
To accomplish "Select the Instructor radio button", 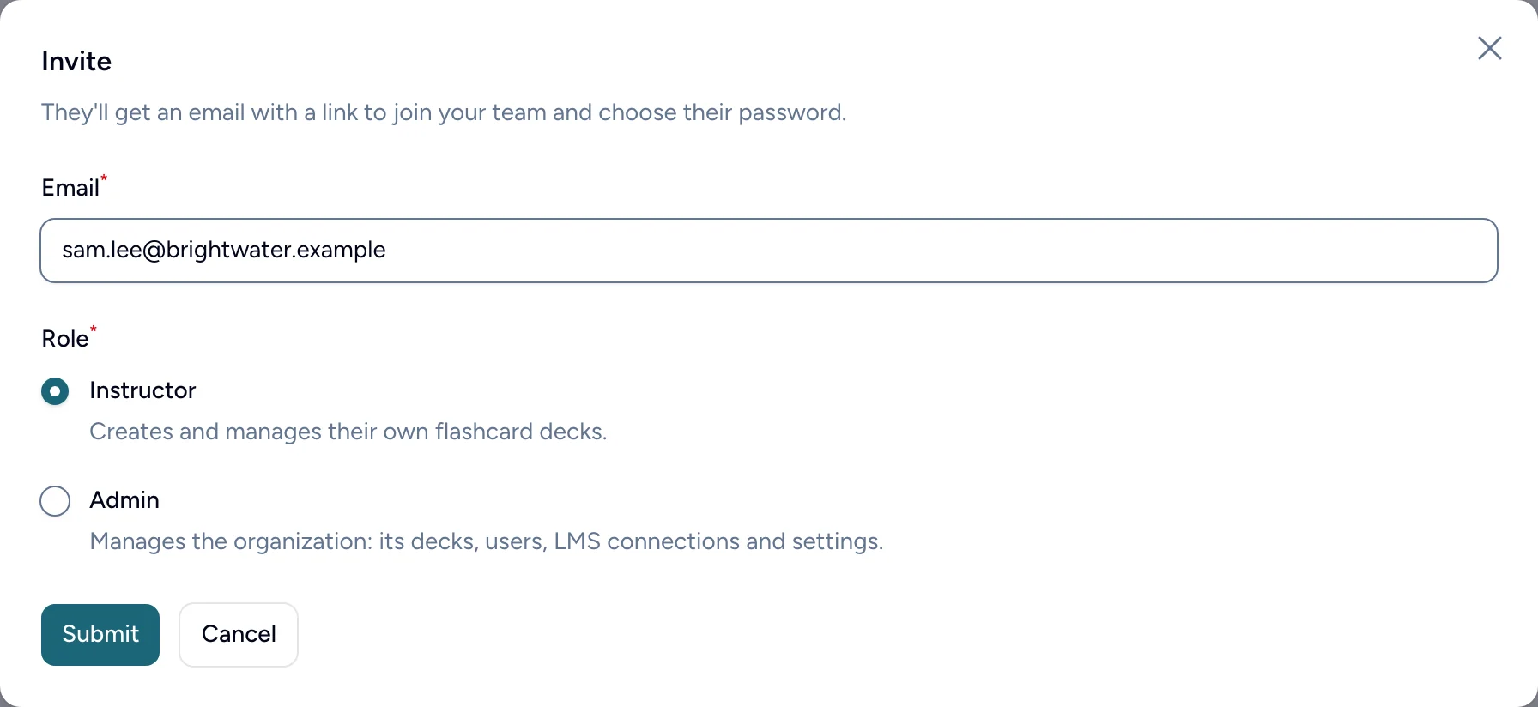I will click(55, 391).
